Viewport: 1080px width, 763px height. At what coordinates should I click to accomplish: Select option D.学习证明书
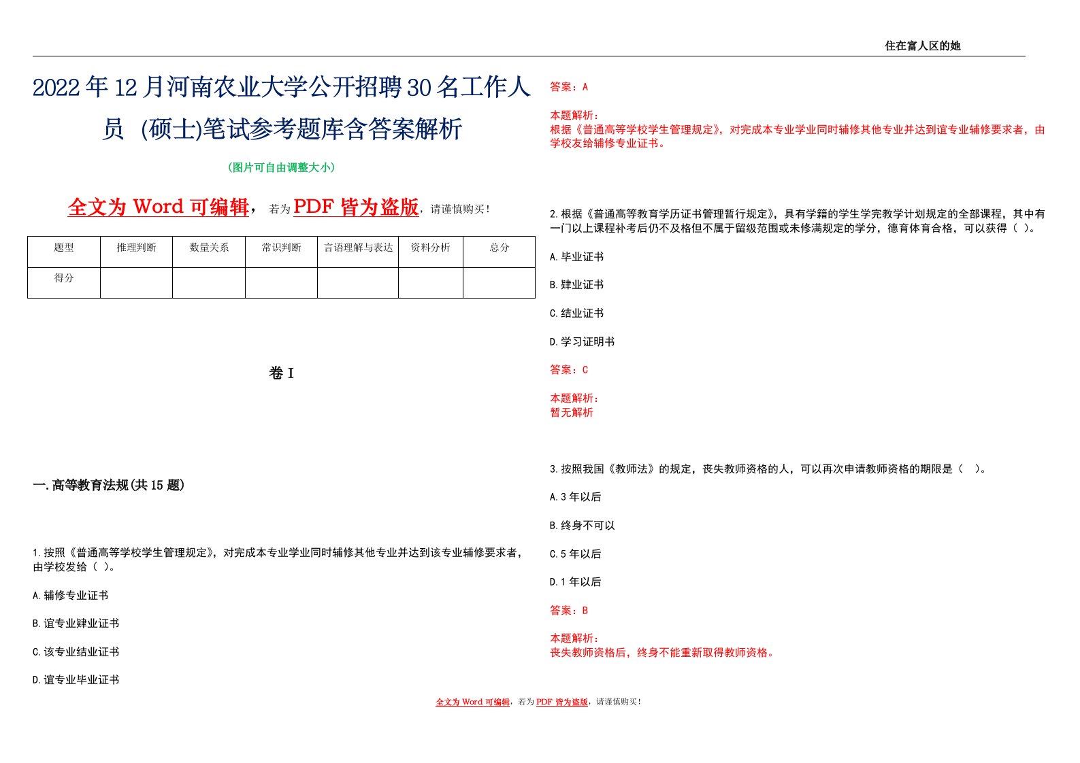click(x=583, y=341)
